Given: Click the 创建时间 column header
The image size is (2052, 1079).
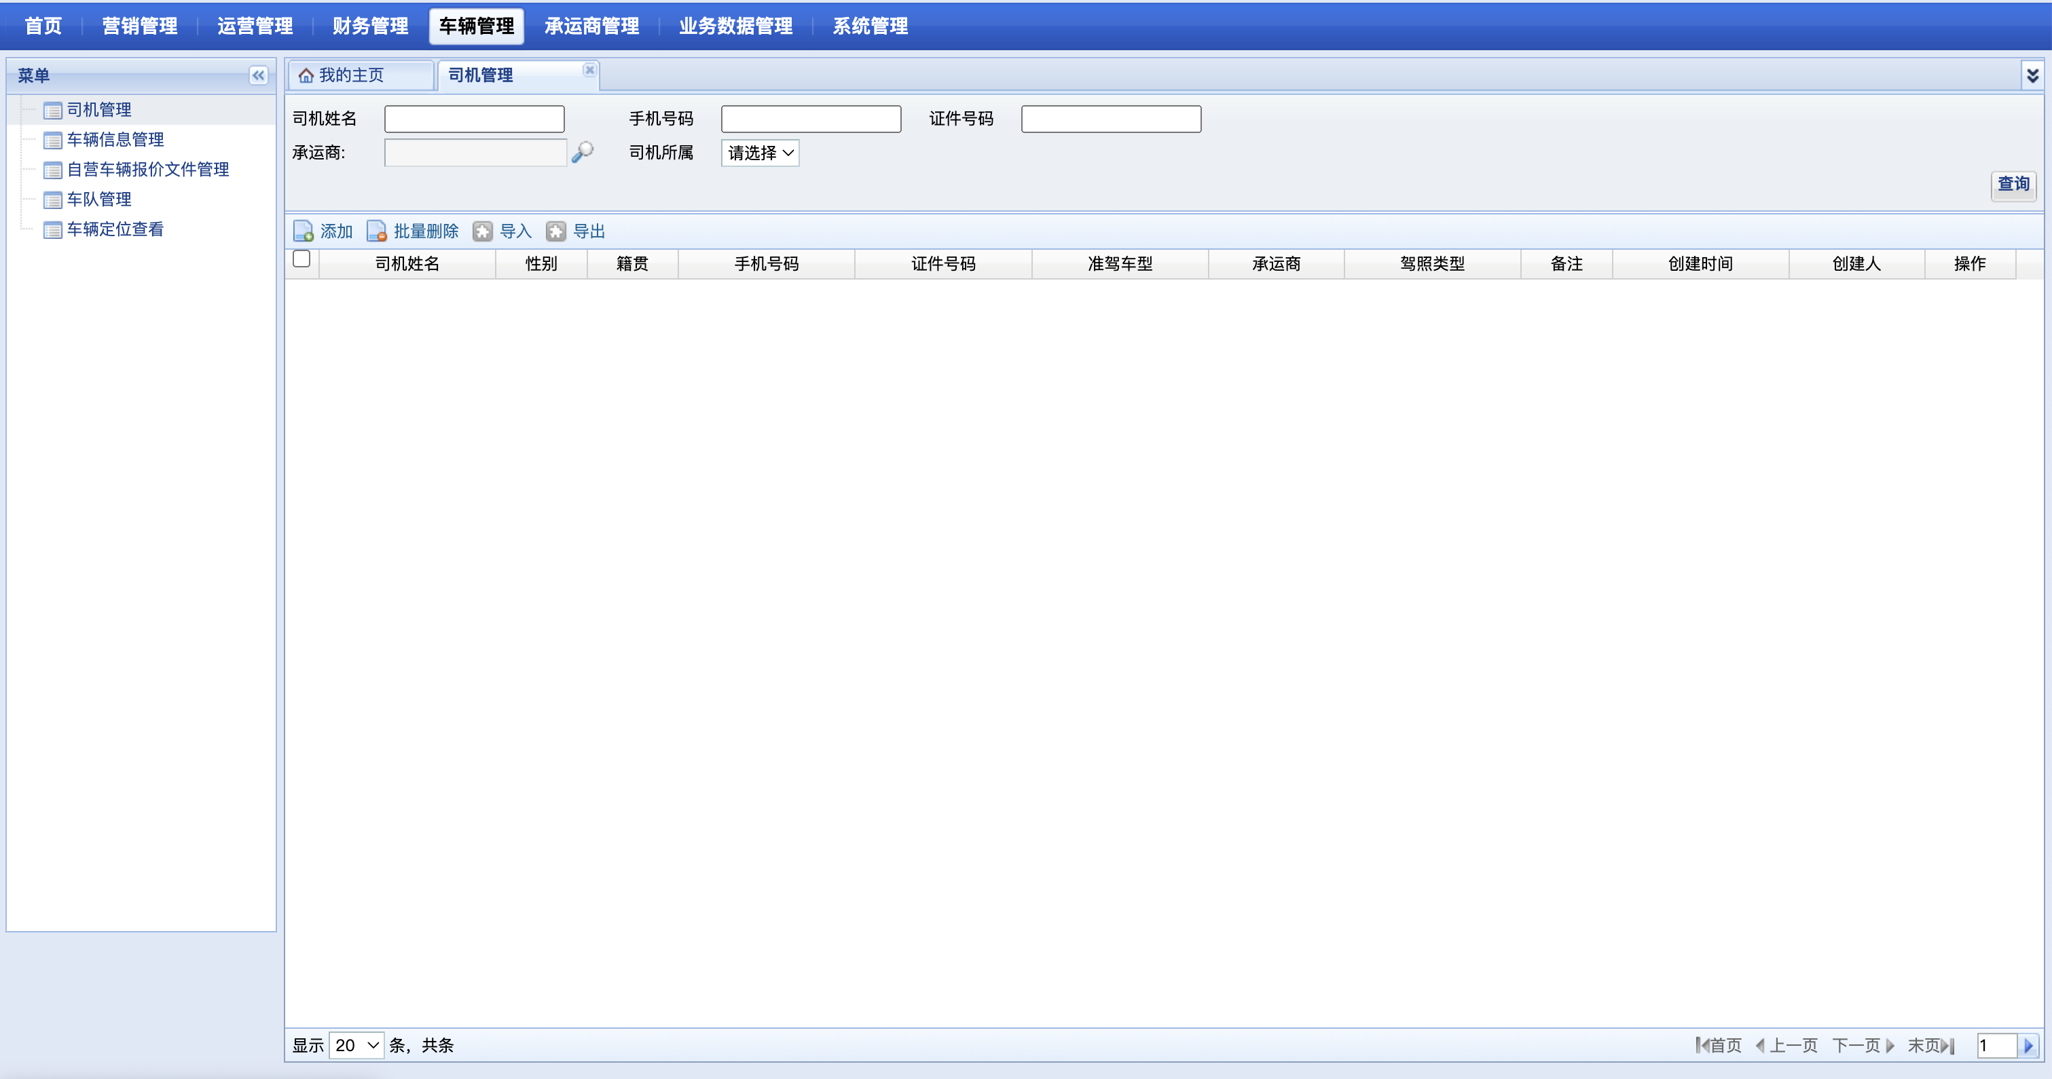Looking at the screenshot, I should pyautogui.click(x=1701, y=263).
